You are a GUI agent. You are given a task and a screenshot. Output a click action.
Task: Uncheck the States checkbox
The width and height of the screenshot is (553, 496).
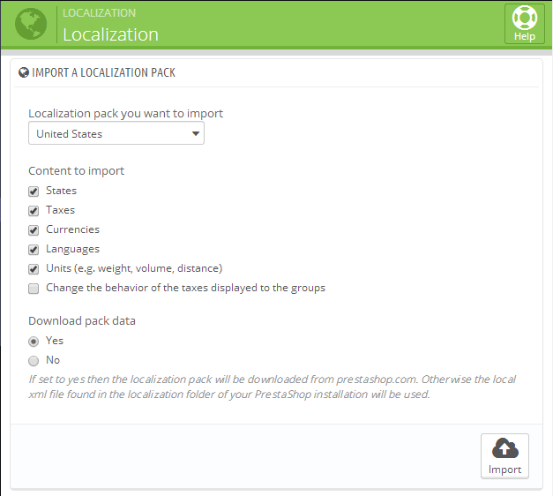tap(34, 192)
